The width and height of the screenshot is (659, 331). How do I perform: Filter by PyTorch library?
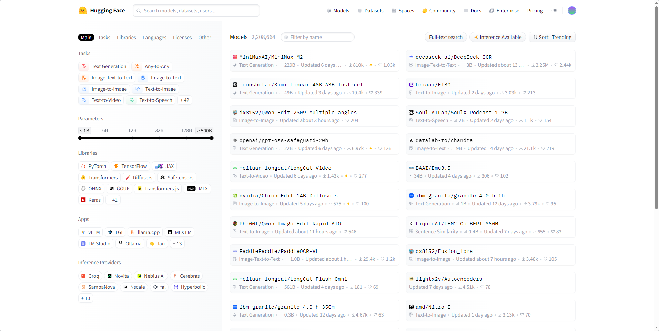pos(94,166)
